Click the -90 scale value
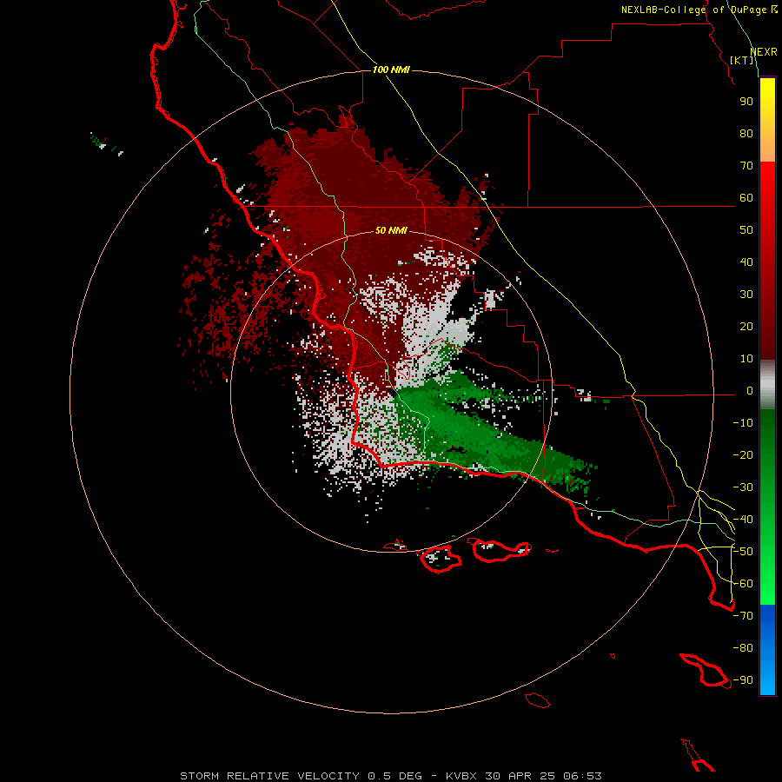Image resolution: width=782 pixels, height=782 pixels. (x=743, y=680)
